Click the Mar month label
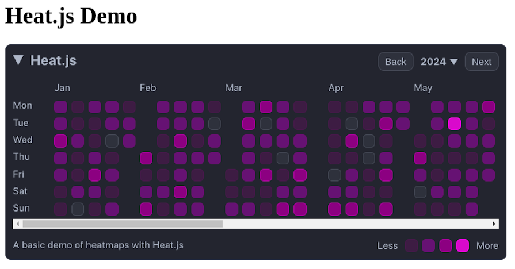The height and width of the screenshot is (269, 515). click(234, 88)
